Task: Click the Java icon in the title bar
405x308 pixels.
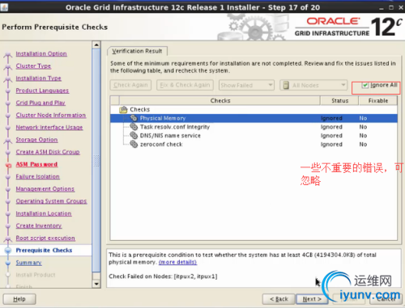Action: click(4, 7)
